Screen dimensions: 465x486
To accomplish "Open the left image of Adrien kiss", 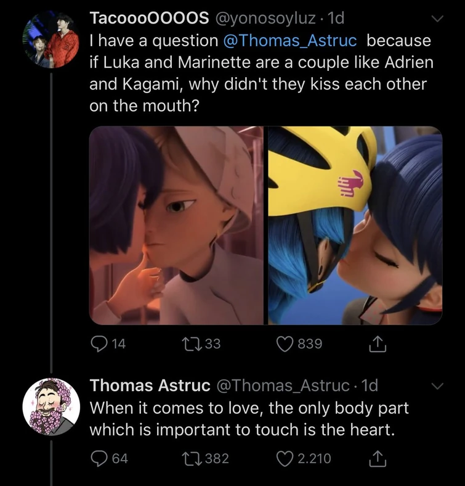I will 176,225.
